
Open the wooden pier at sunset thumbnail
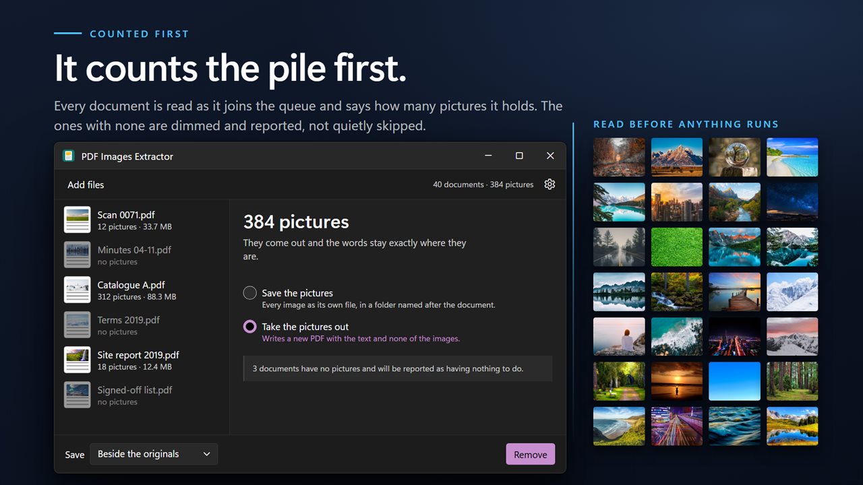tap(735, 292)
